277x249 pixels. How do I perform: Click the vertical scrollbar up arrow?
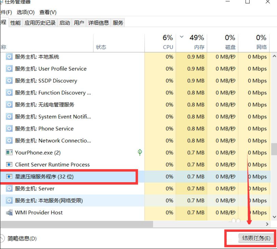[273, 56]
